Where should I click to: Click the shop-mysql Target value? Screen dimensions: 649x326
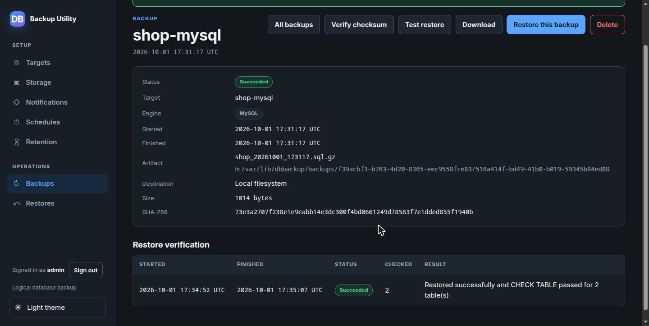(x=254, y=98)
